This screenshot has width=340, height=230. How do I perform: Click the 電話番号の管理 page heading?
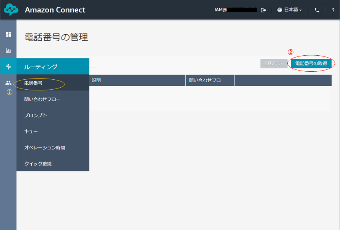click(x=57, y=37)
